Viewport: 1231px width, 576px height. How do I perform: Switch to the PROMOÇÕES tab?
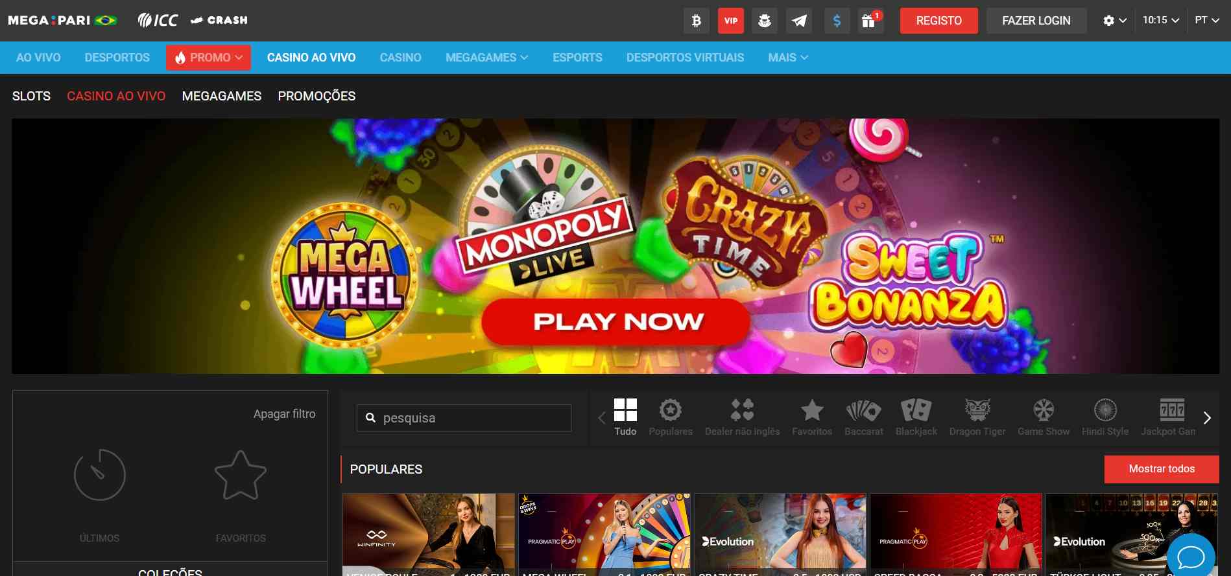coord(317,96)
